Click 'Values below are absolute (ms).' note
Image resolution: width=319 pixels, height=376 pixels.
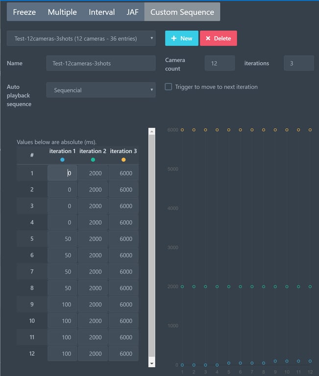point(56,142)
